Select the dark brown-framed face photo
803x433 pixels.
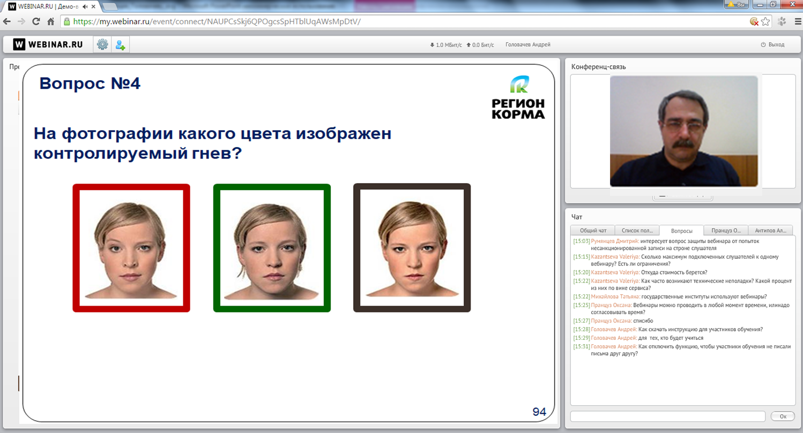point(412,248)
